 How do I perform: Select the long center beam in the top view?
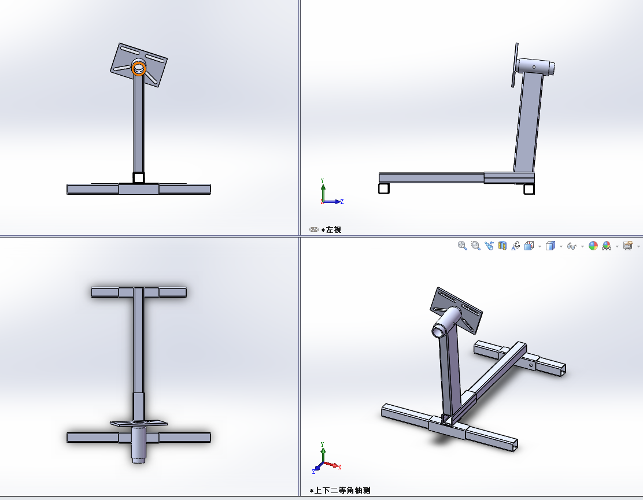[139, 340]
